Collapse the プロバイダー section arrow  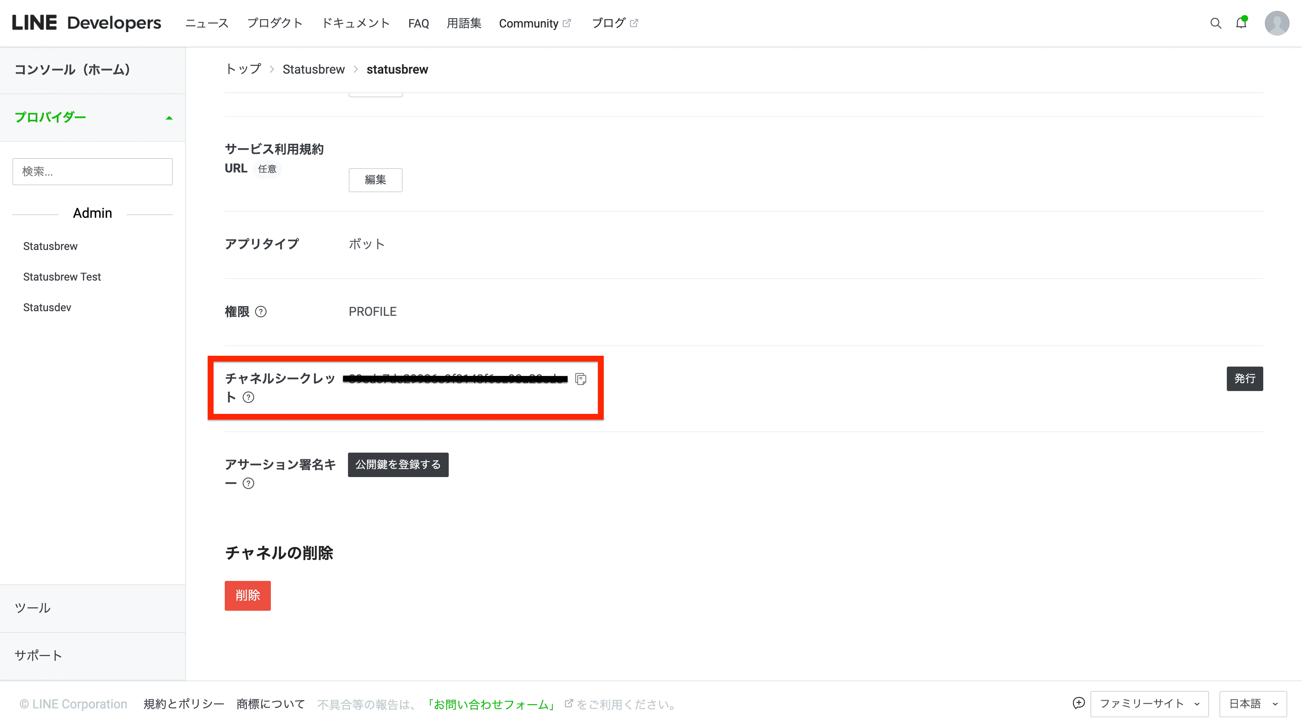tap(169, 118)
